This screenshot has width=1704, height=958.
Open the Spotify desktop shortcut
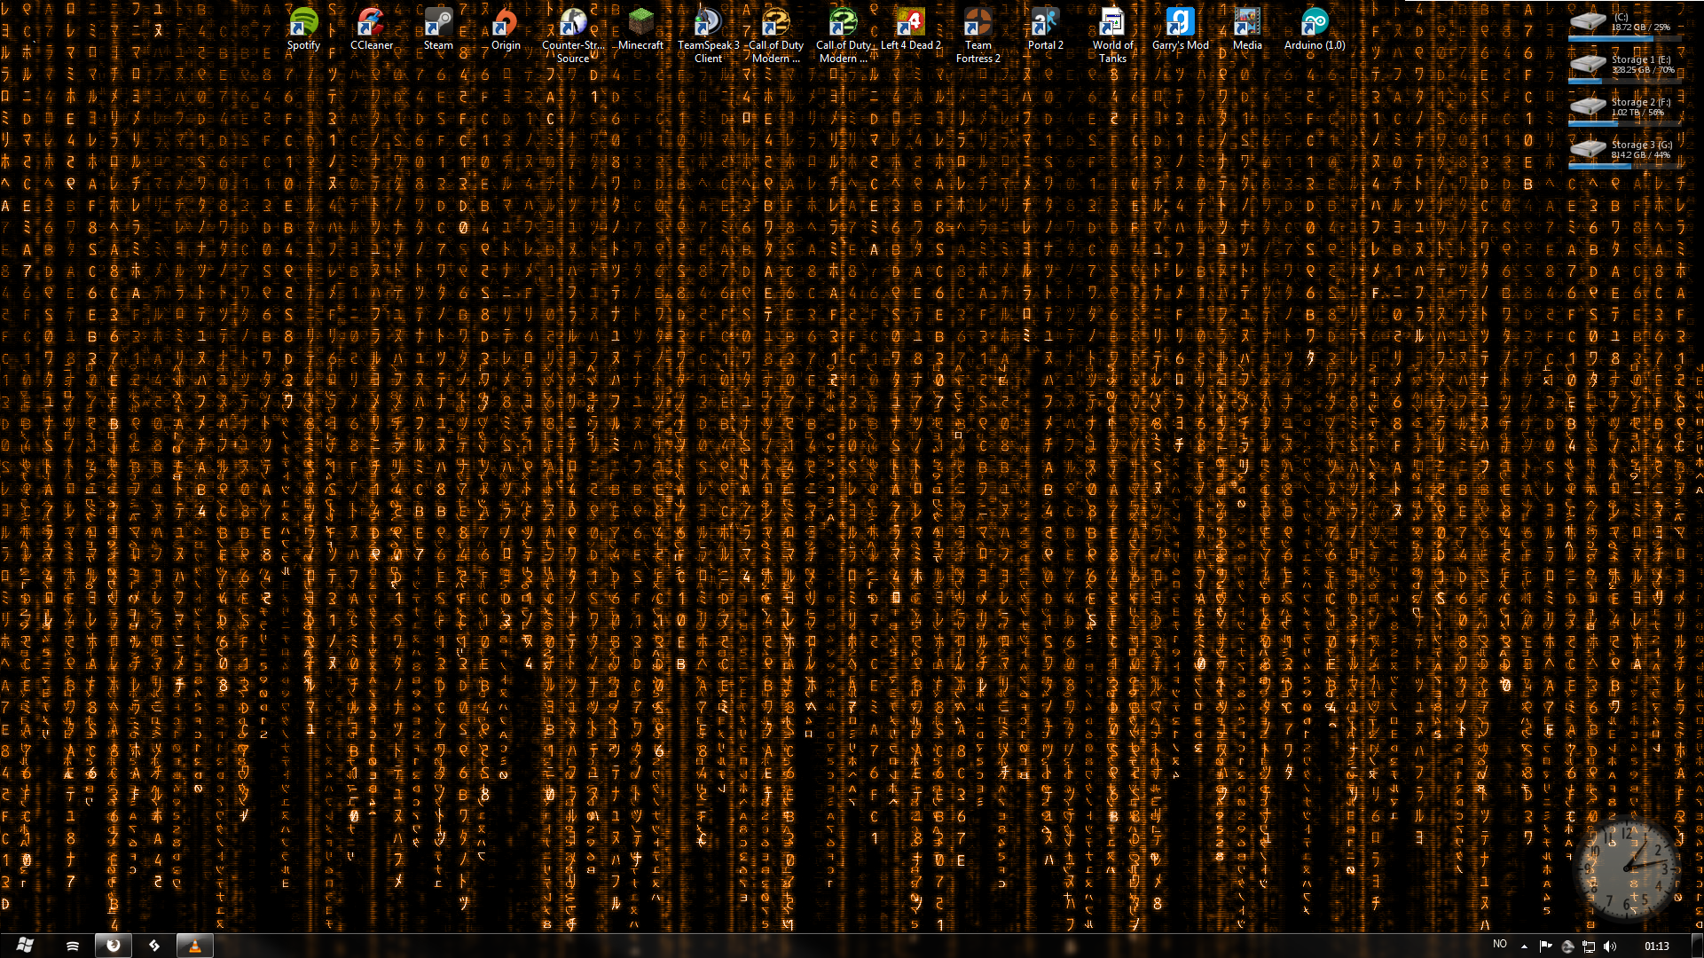click(303, 29)
